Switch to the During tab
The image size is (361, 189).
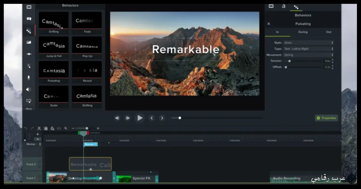click(303, 32)
